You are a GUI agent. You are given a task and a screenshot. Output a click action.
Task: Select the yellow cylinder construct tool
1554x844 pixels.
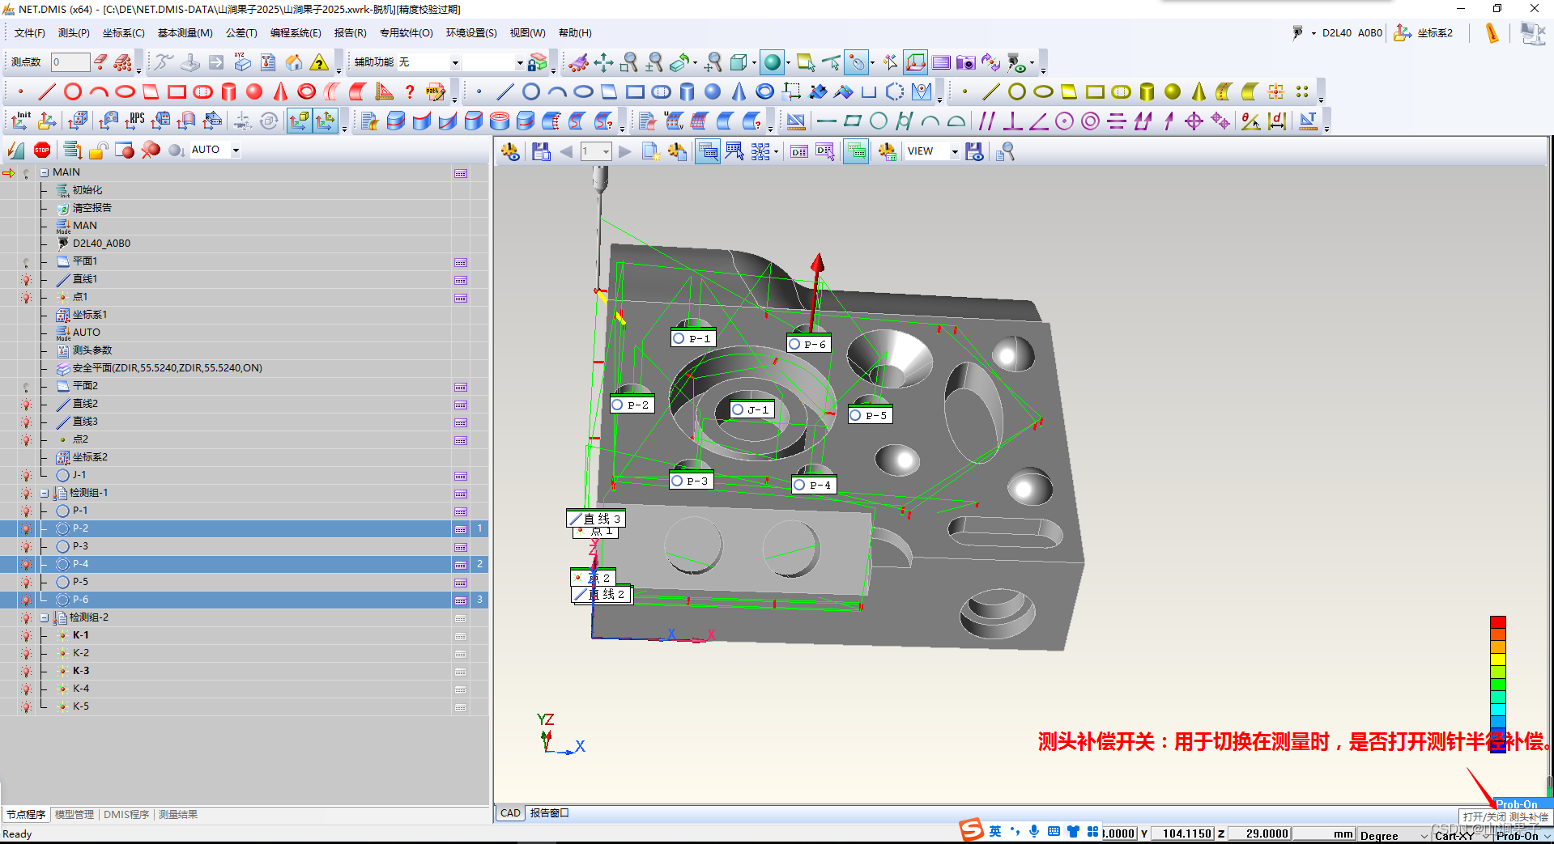1147,91
